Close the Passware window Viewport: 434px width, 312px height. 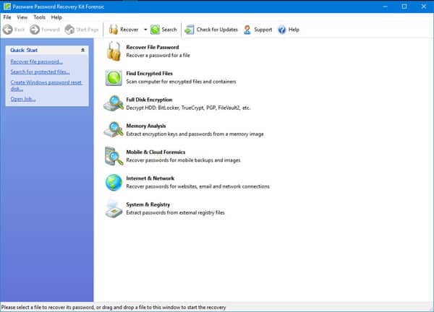point(424,6)
